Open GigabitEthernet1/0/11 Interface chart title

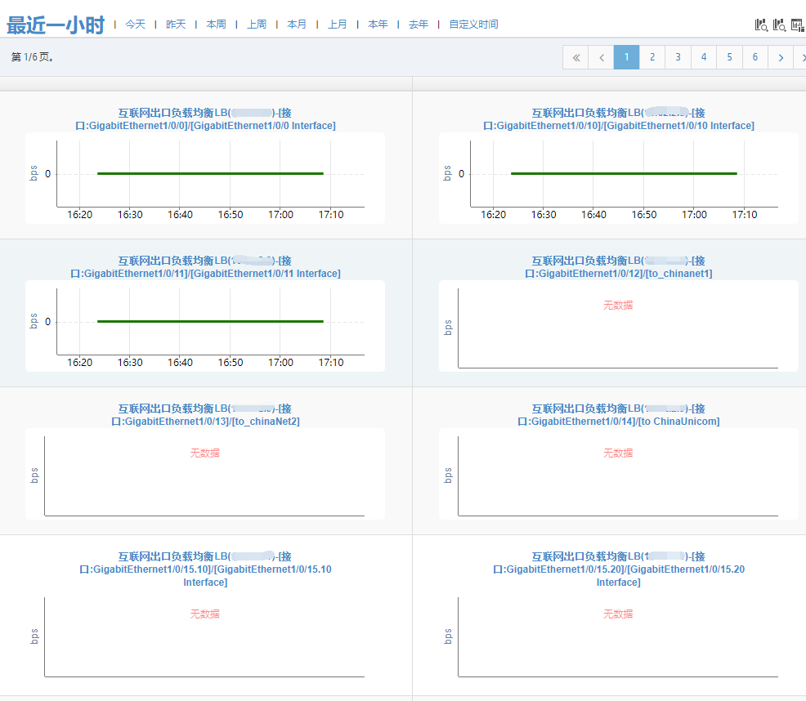[x=205, y=267]
